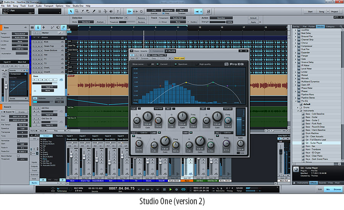Toggle the Show curve All checkbox
Screen dimensions: 344x210
click(148, 64)
